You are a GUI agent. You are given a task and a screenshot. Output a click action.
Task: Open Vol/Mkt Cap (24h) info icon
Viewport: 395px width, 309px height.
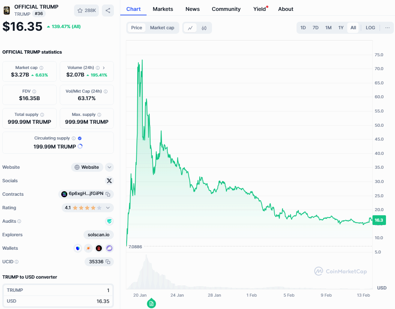pos(106,91)
